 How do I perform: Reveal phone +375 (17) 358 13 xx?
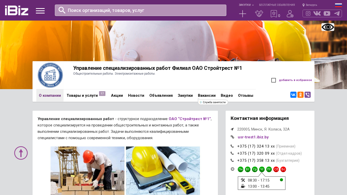[256, 160]
